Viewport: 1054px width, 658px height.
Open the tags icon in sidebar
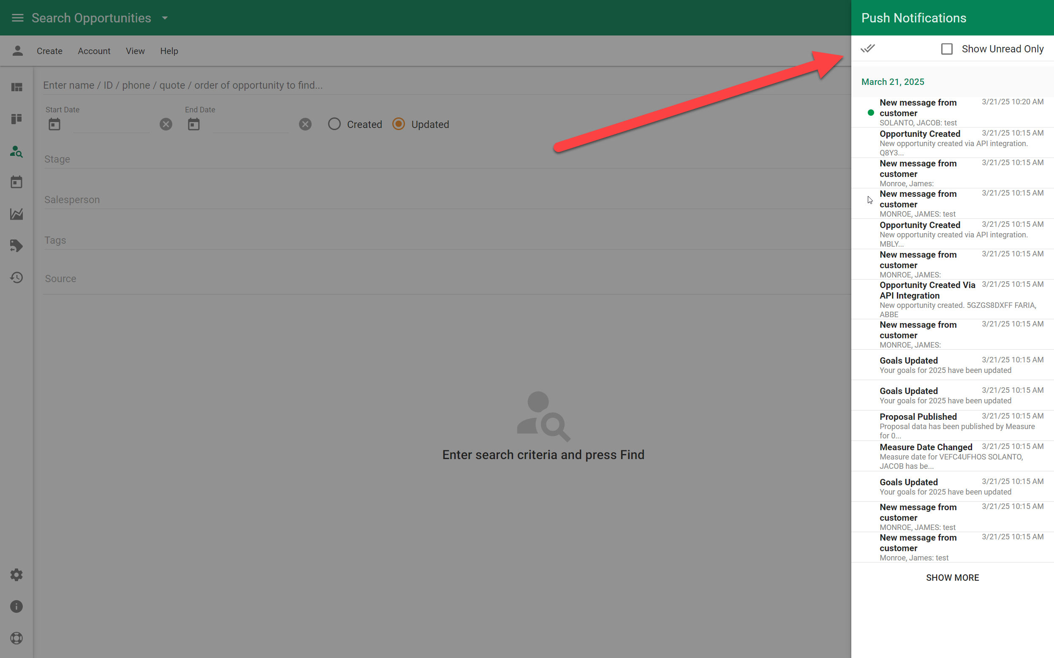pos(16,246)
